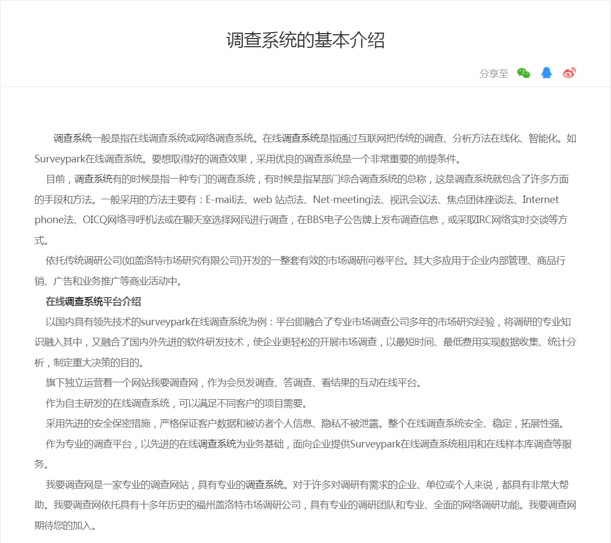Click the final line 期待您的加入

click(65, 526)
